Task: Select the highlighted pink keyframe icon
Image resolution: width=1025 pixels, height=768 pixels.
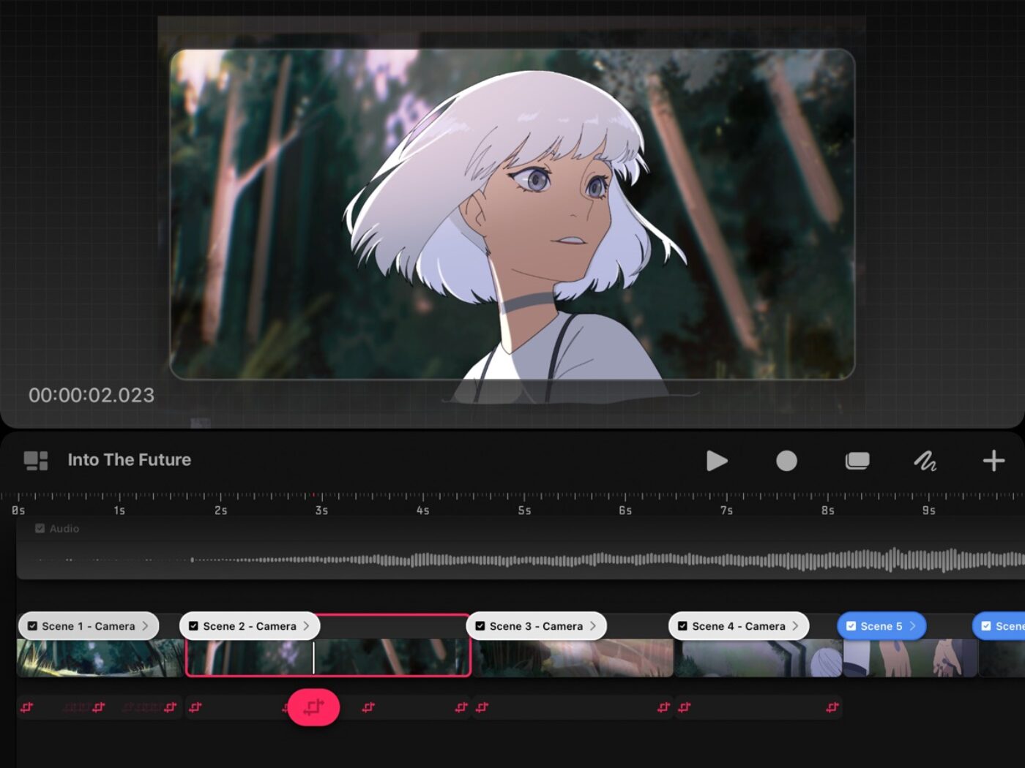Action: (313, 707)
